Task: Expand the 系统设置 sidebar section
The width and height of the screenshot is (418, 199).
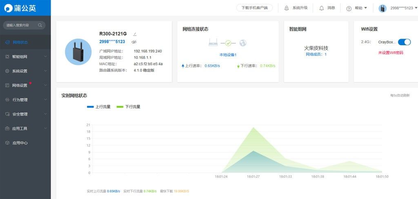Action: click(x=25, y=71)
